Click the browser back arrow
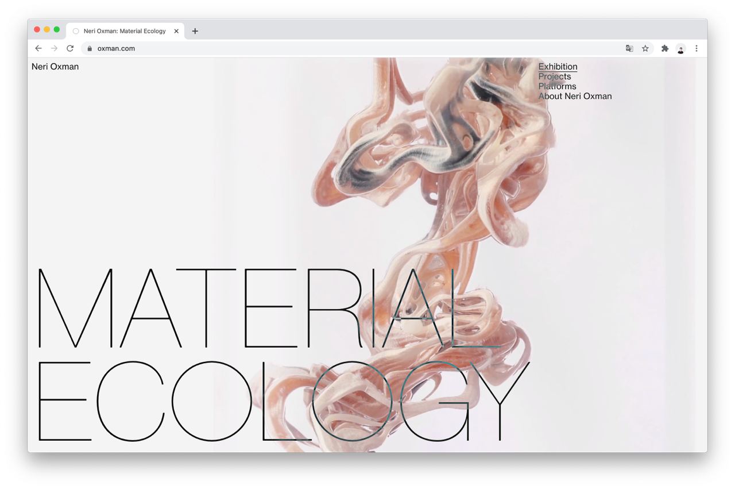The width and height of the screenshot is (735, 489). click(x=38, y=48)
